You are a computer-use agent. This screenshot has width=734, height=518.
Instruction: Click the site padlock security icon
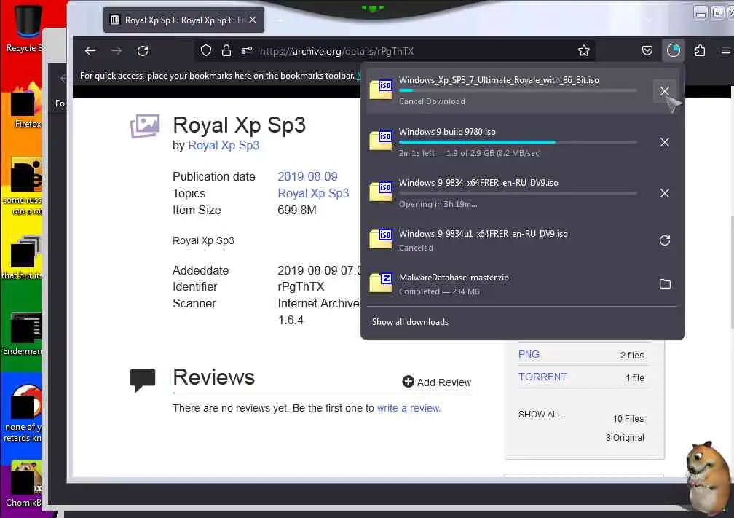226,50
